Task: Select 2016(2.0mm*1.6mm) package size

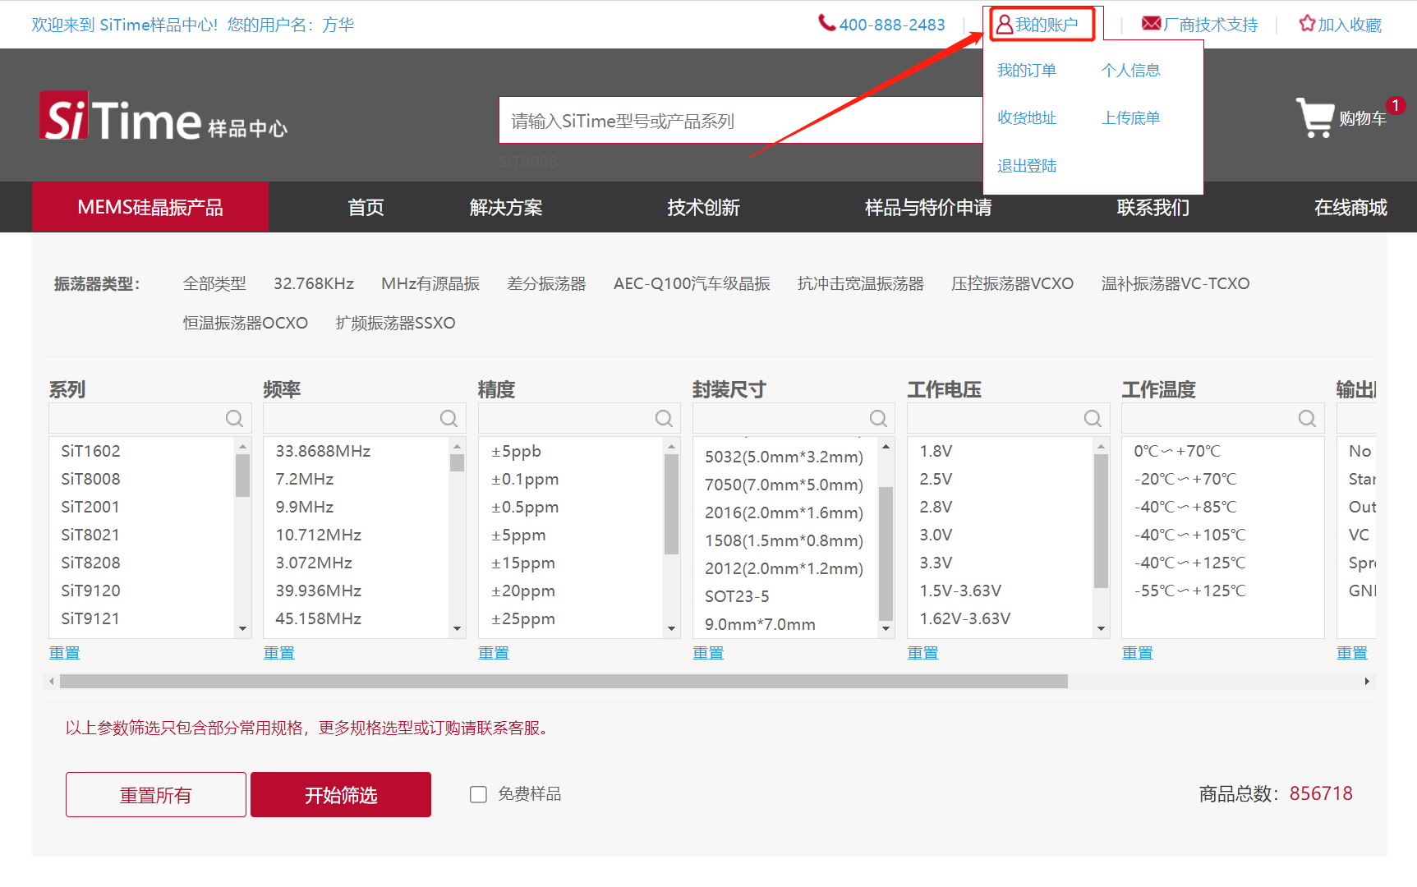Action: (784, 512)
